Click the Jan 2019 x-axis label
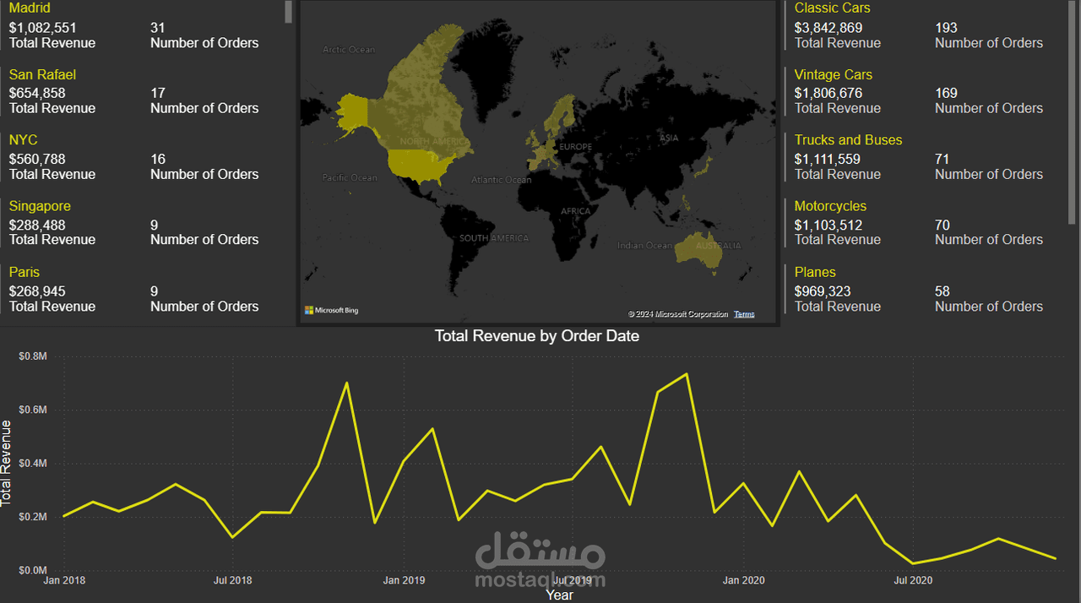1081x603 pixels. tap(404, 580)
